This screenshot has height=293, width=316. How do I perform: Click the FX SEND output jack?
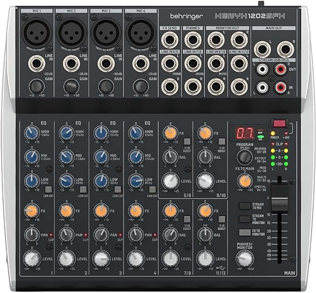point(170,40)
